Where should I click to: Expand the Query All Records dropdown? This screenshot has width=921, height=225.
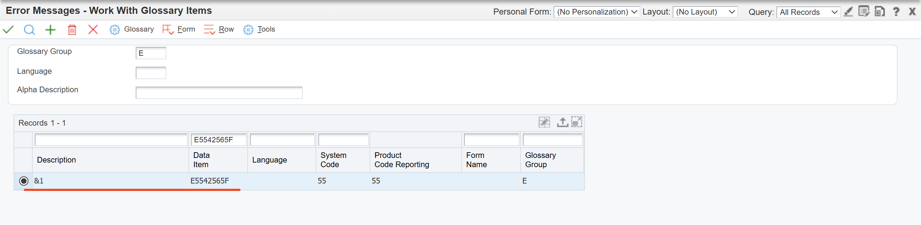[x=808, y=12]
